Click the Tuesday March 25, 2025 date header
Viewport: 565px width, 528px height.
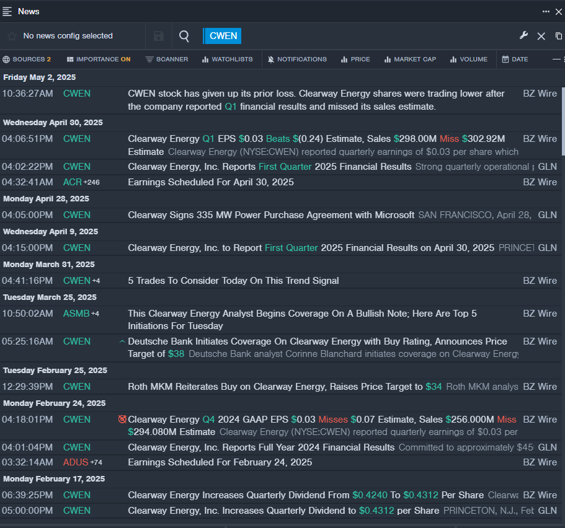(50, 297)
